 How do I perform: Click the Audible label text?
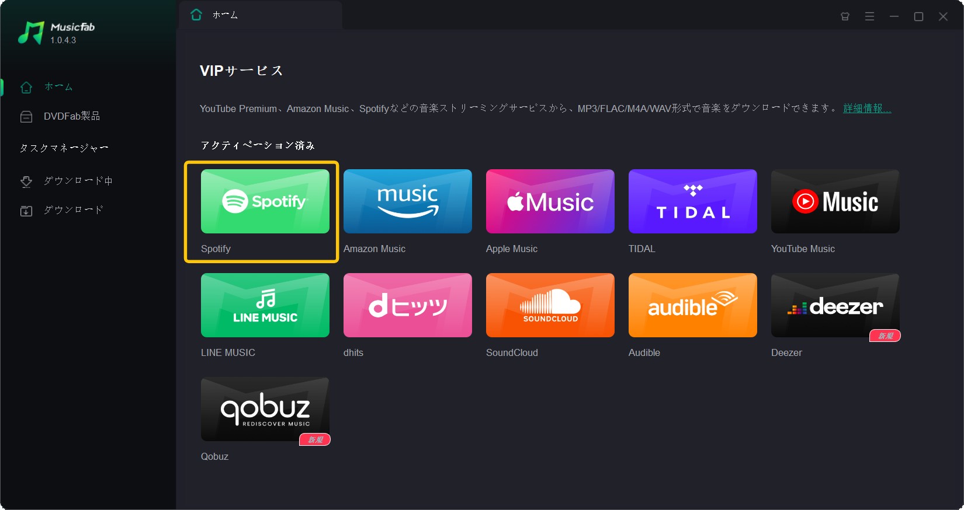pos(644,352)
